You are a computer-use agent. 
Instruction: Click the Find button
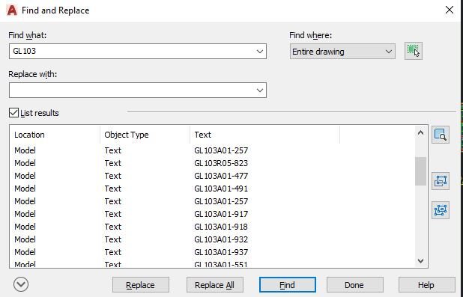coord(287,285)
